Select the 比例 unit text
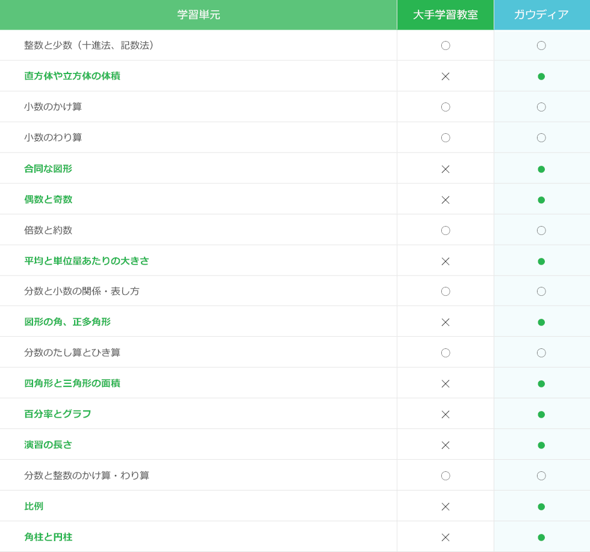 click(34, 506)
